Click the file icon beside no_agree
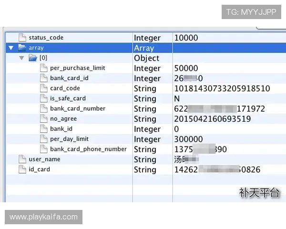The height and width of the screenshot is (229, 286). (43, 119)
